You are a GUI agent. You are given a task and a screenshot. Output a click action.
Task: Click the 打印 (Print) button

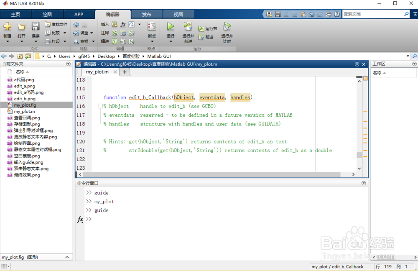(53, 41)
